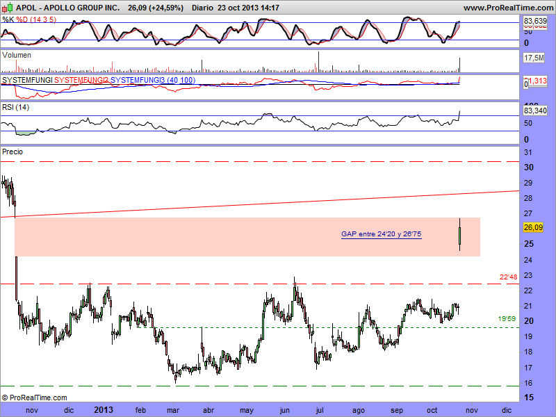Click the latest tall green candle inside the gap zone
Viewport: 556px width, 417px height.
pos(460,236)
